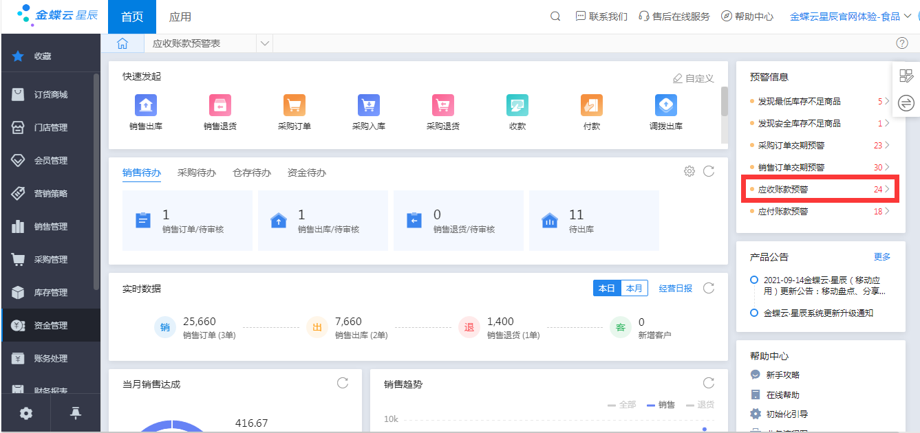Image resolution: width=920 pixels, height=433 pixels.
Task: Open the 销售退货 quick launch icon
Action: tap(220, 106)
